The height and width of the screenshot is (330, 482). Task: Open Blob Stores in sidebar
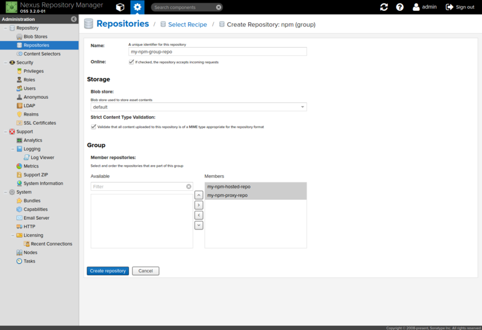pyautogui.click(x=36, y=37)
